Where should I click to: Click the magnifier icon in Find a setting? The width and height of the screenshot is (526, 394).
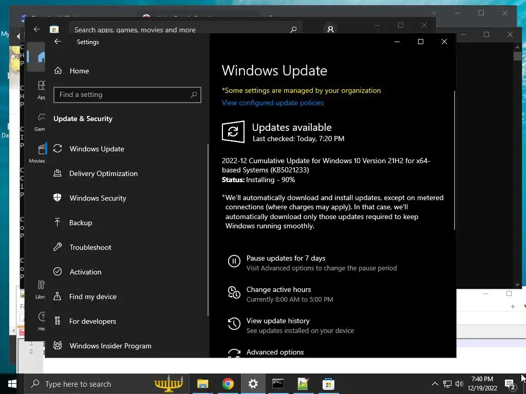click(194, 95)
